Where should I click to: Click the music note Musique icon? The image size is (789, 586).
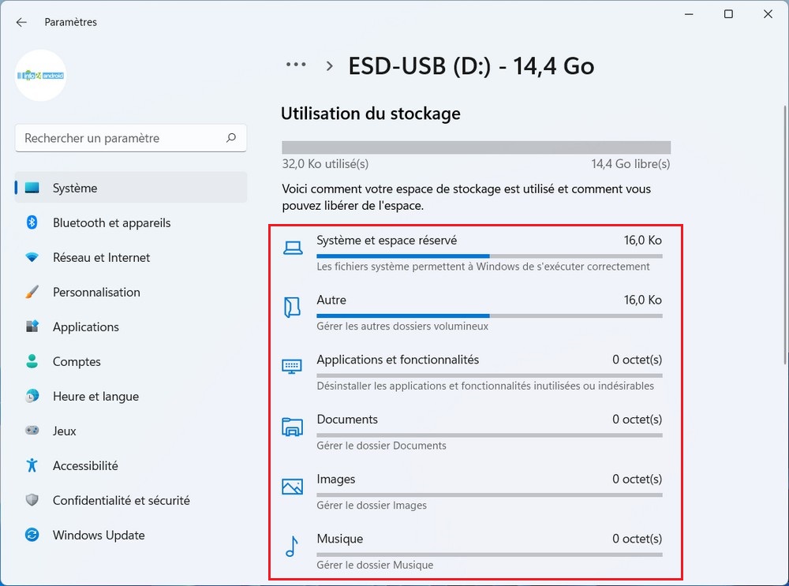coord(292,547)
